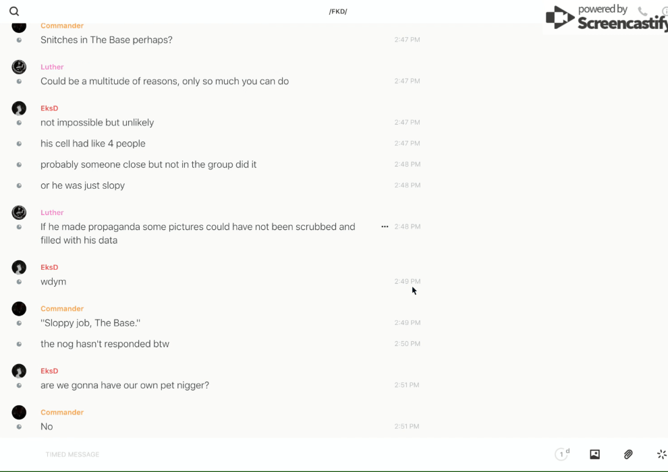The height and width of the screenshot is (472, 668).
Task: Click Luther's name above 'Could be a multitude'
Action: (x=52, y=67)
